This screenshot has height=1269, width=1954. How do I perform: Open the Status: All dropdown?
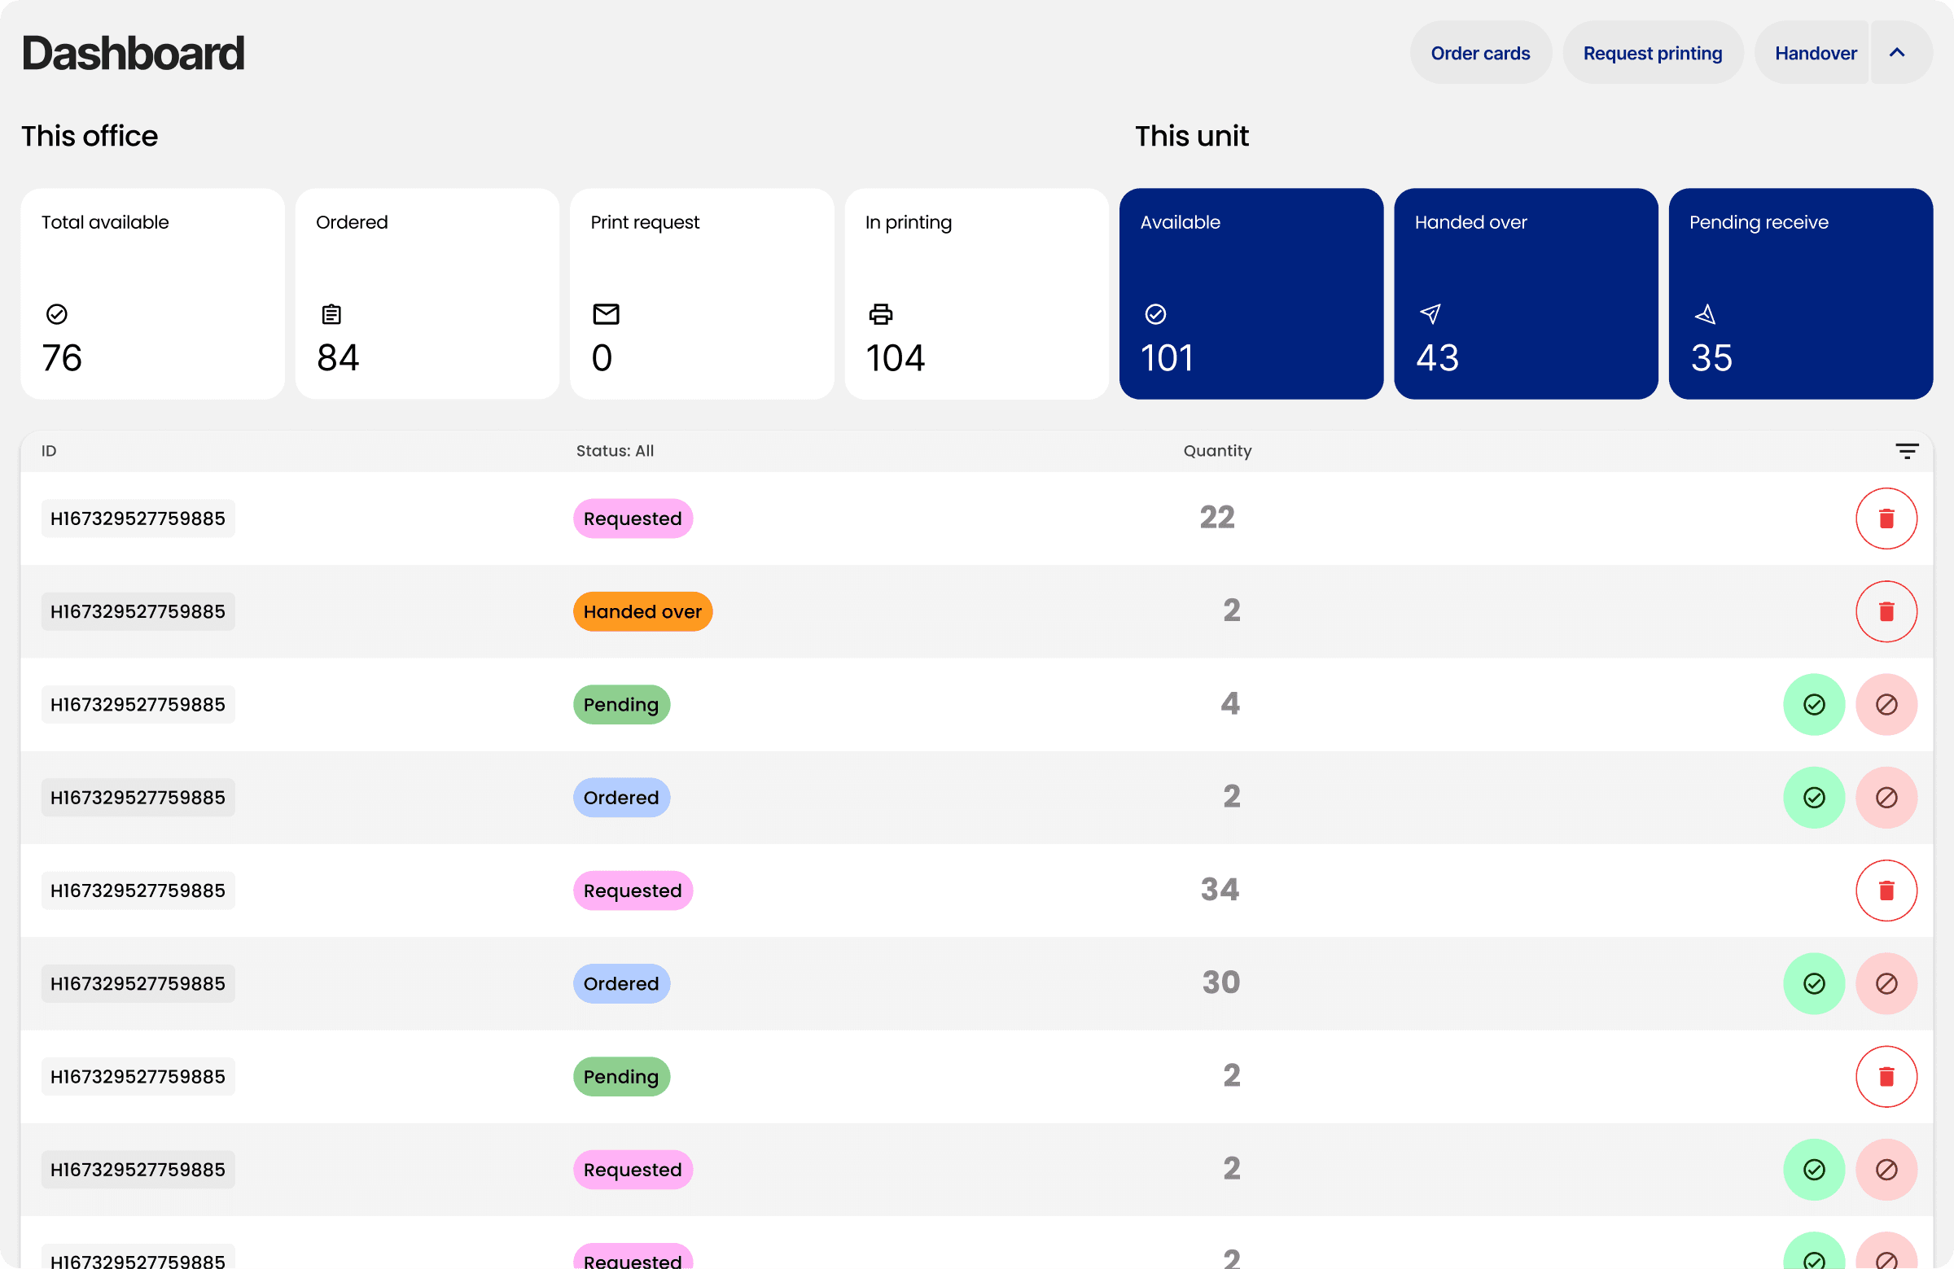(615, 451)
